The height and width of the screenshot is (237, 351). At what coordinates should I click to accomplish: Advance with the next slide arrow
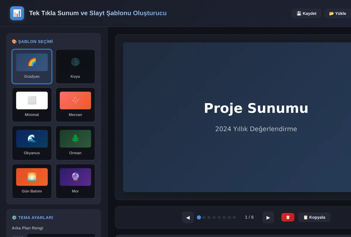[268, 217]
